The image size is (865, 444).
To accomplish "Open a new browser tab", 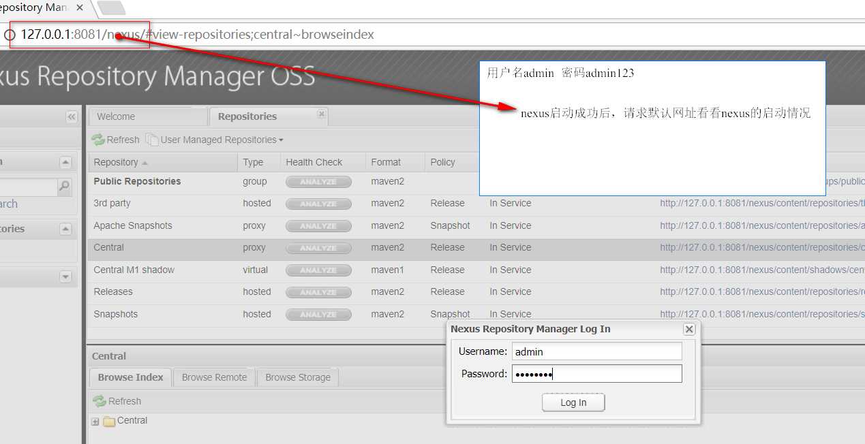I will point(111,8).
